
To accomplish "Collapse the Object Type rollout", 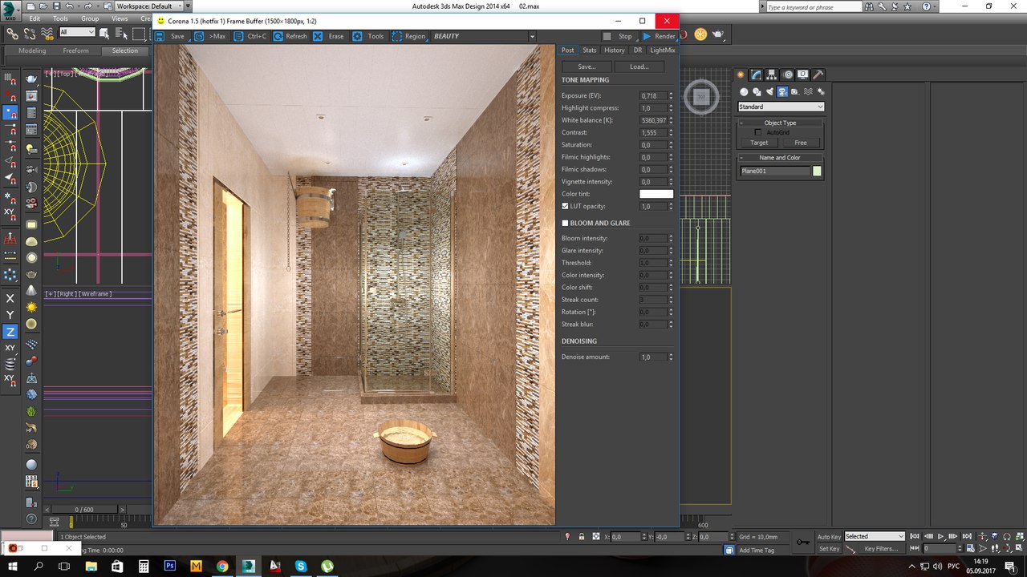I will coord(741,123).
